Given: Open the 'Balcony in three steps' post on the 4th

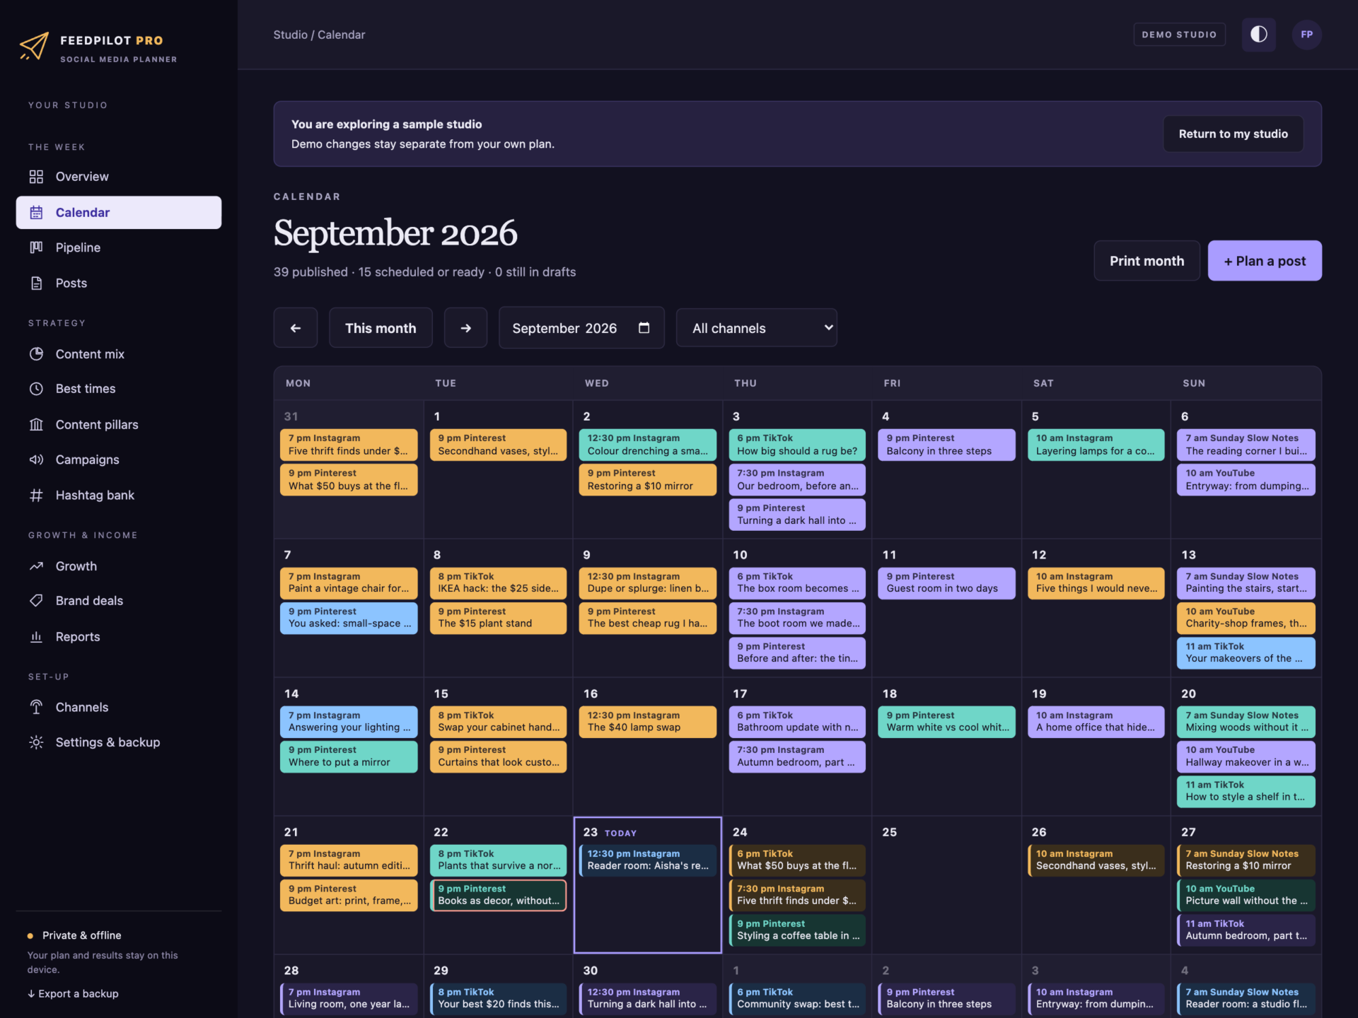Looking at the screenshot, I should pos(946,445).
